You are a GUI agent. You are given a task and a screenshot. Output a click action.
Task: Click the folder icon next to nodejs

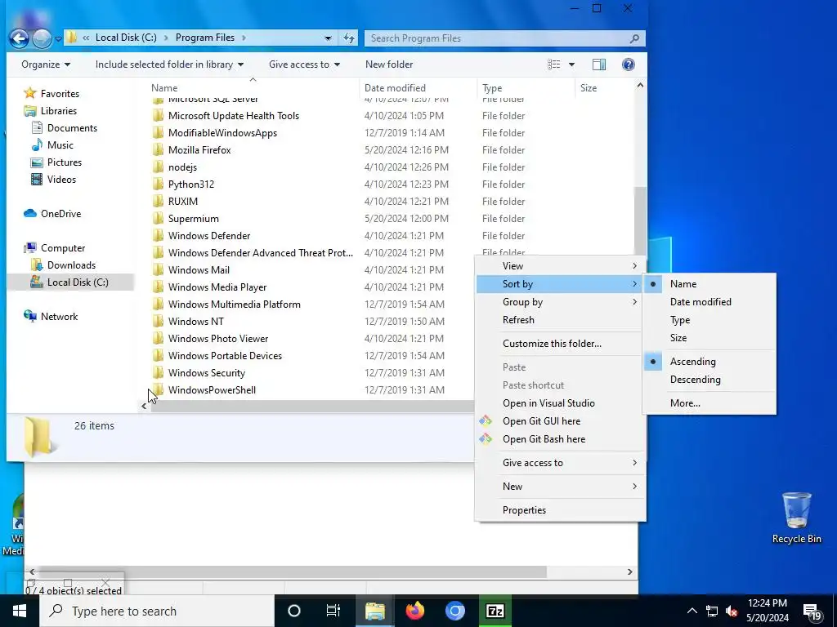coord(158,167)
